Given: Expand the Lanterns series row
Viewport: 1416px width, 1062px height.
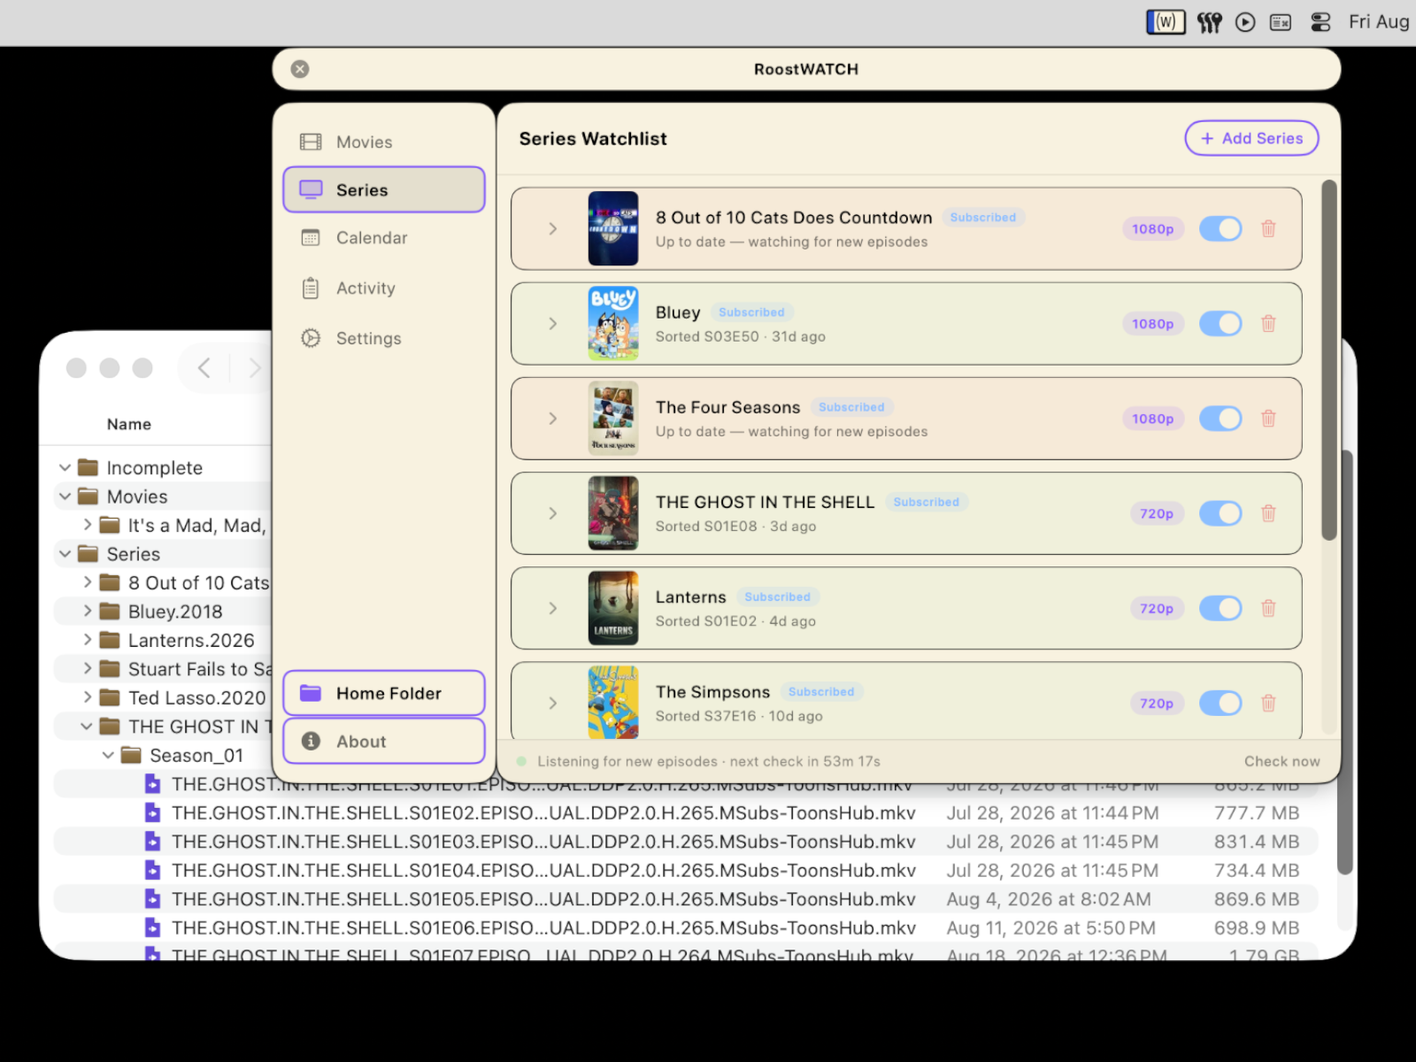Looking at the screenshot, I should click(552, 608).
